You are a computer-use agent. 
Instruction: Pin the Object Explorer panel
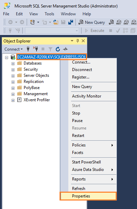[x=77, y=41]
